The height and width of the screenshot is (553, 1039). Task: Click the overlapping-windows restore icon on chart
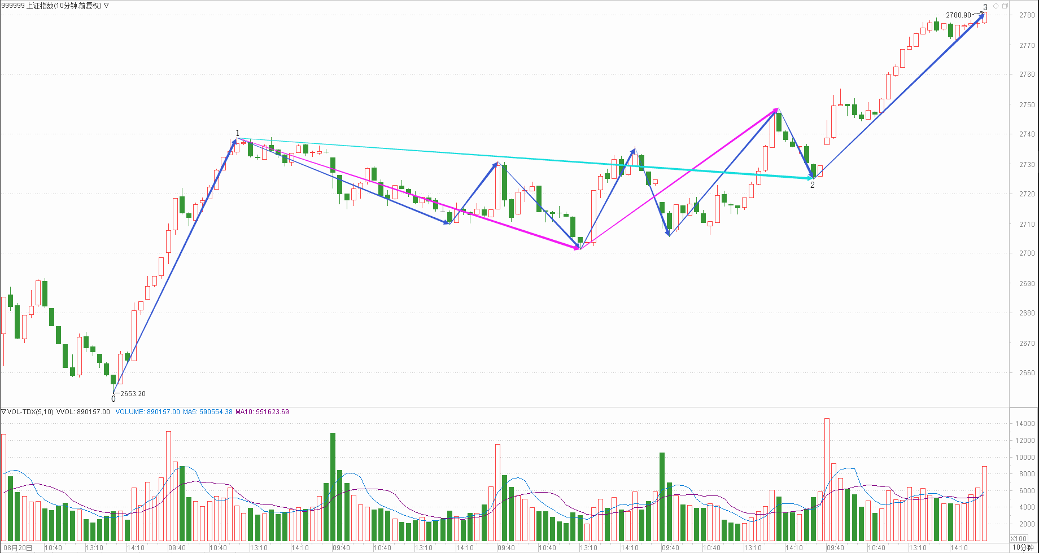point(1005,6)
